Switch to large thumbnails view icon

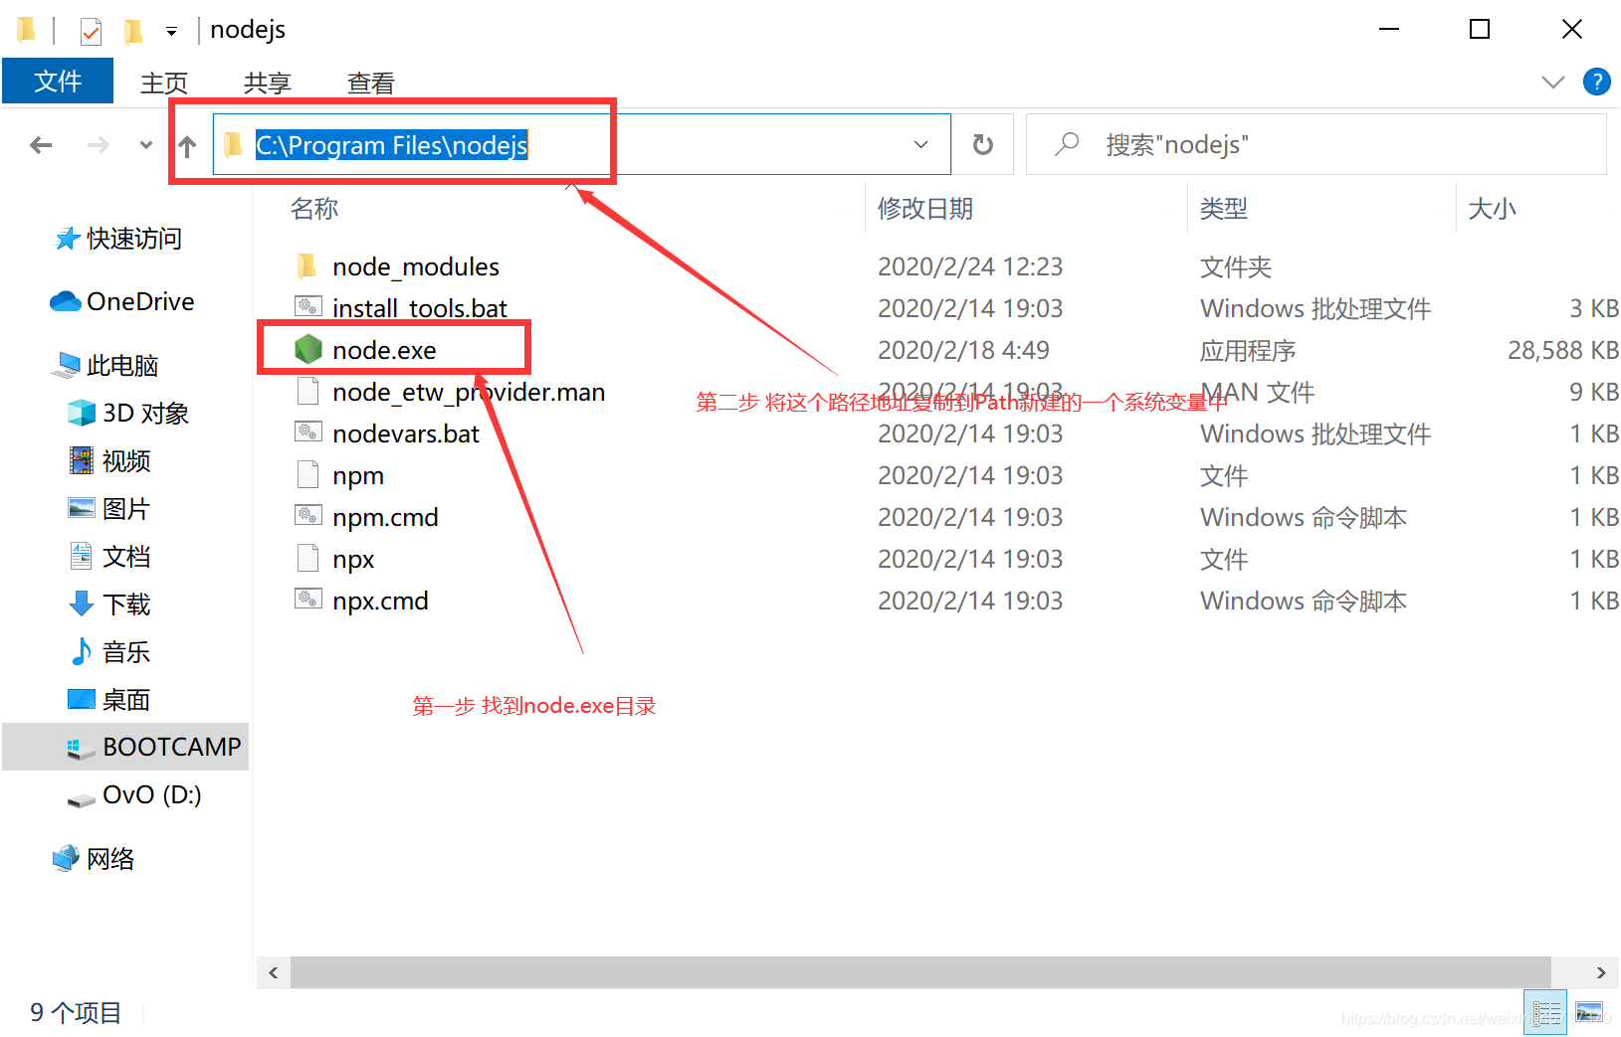pyautogui.click(x=1589, y=1012)
